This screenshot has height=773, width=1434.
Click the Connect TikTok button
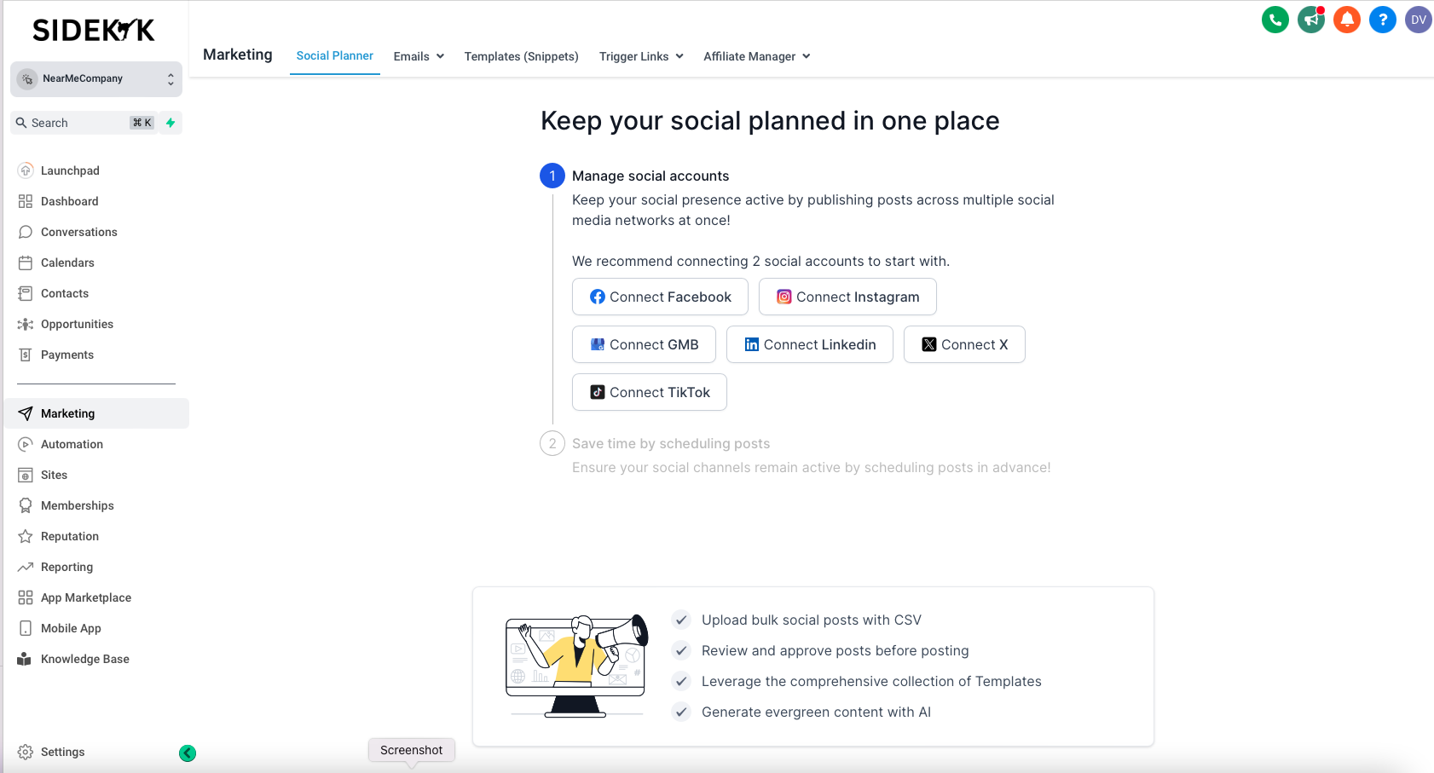click(x=650, y=392)
